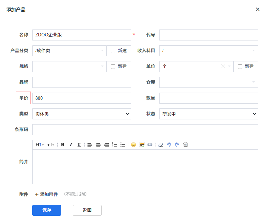Click the 数量 input field
This screenshot has height=223, width=268.
coord(209,98)
